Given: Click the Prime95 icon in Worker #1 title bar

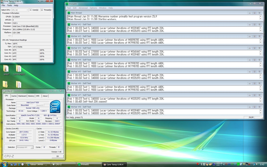Looking at the screenshot, I should tap(69, 24).
